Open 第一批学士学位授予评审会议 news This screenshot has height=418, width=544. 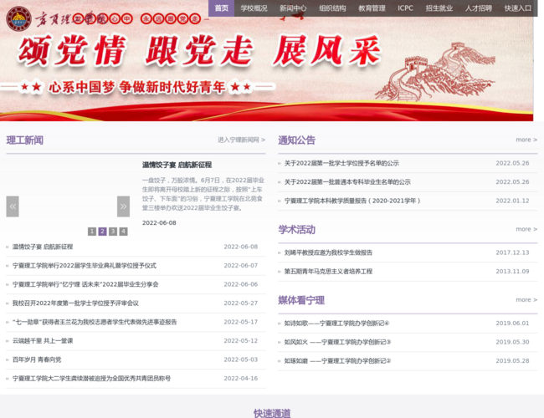[x=75, y=303]
